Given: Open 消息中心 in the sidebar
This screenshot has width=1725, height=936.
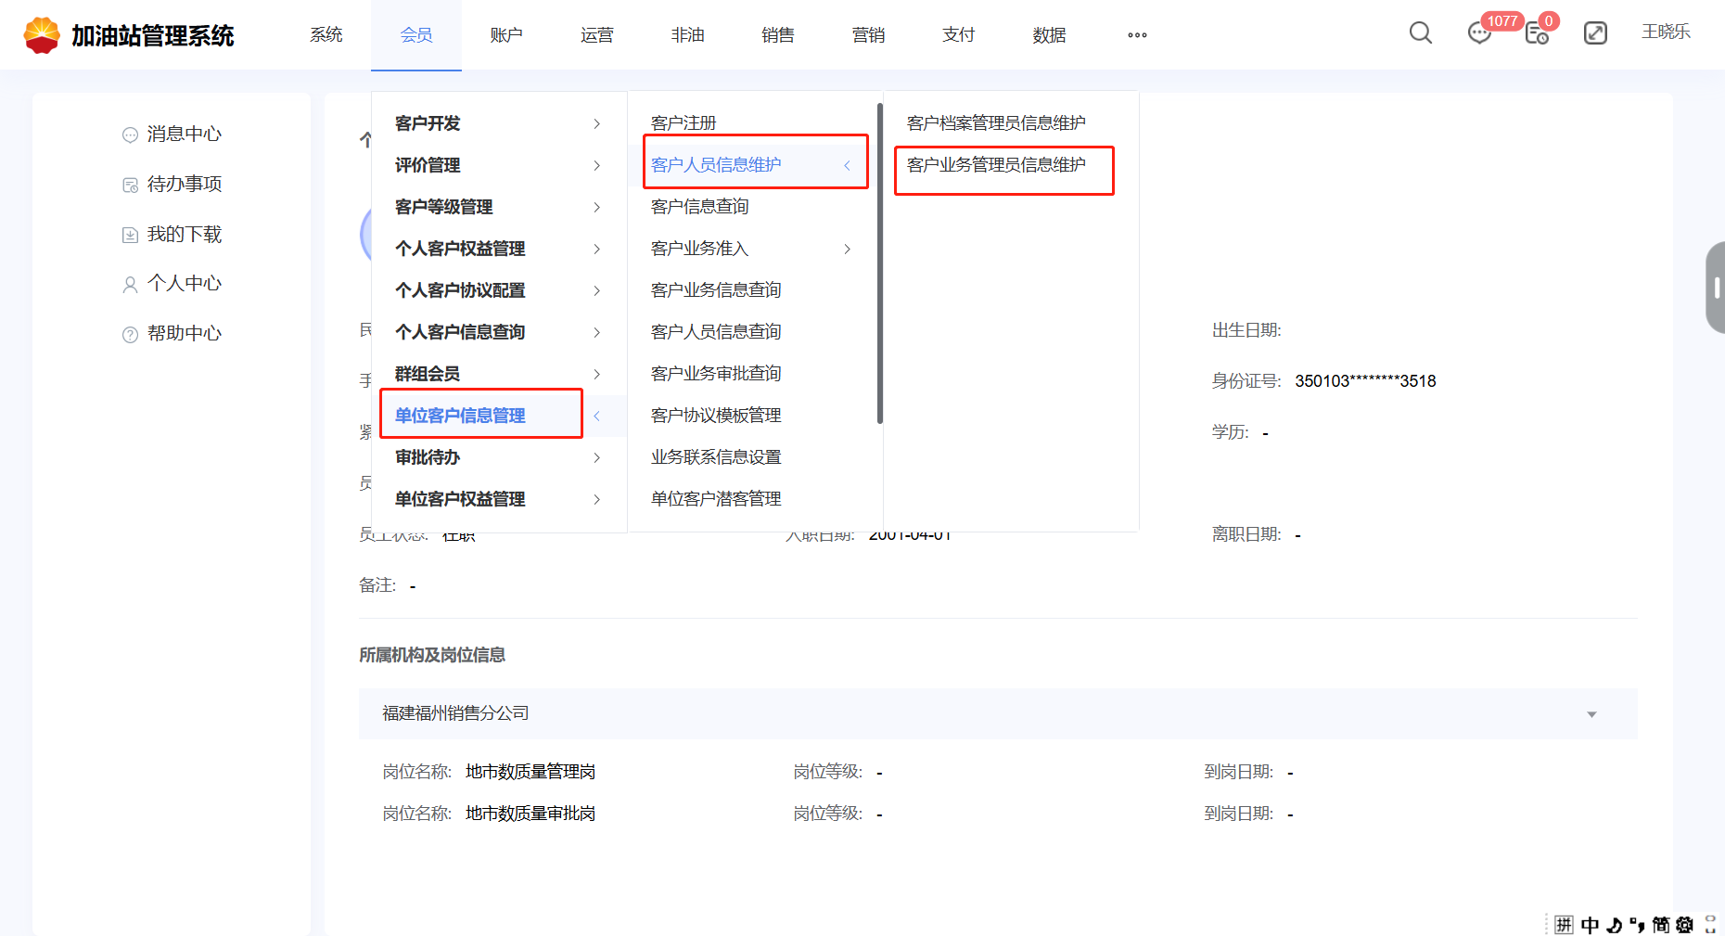Looking at the screenshot, I should coord(184,135).
